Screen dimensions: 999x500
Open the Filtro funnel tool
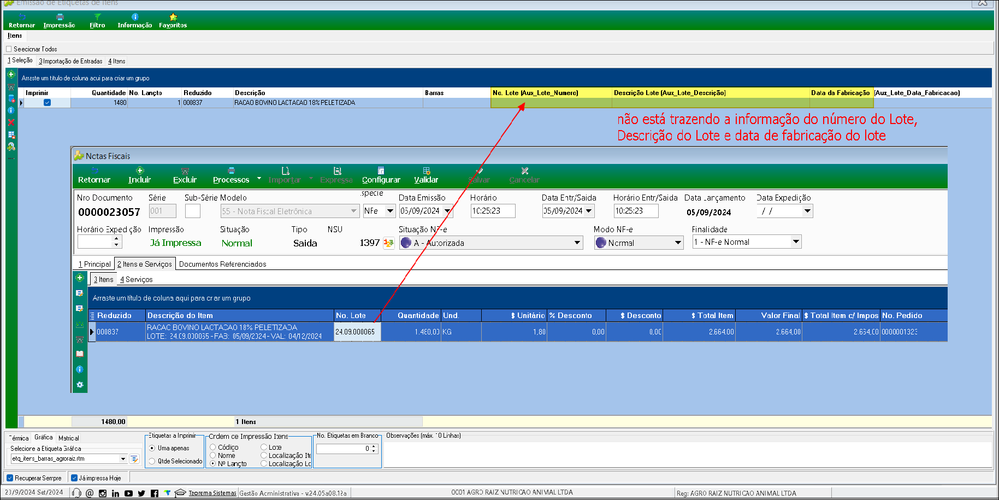[97, 21]
